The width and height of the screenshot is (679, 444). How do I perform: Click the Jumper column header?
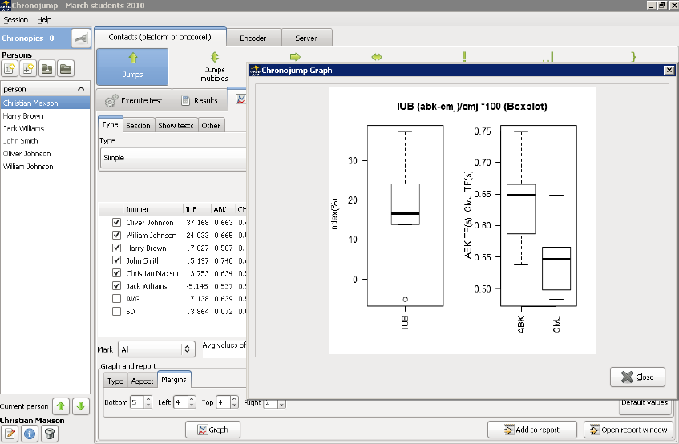153,209
